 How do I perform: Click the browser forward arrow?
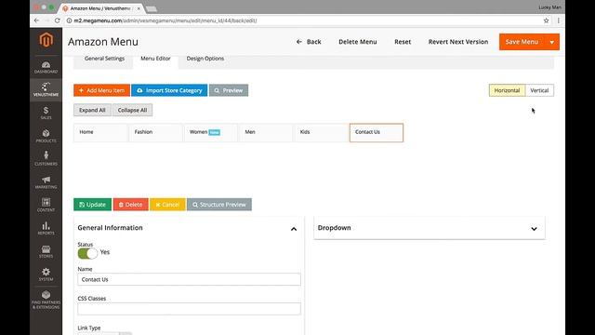(46, 20)
